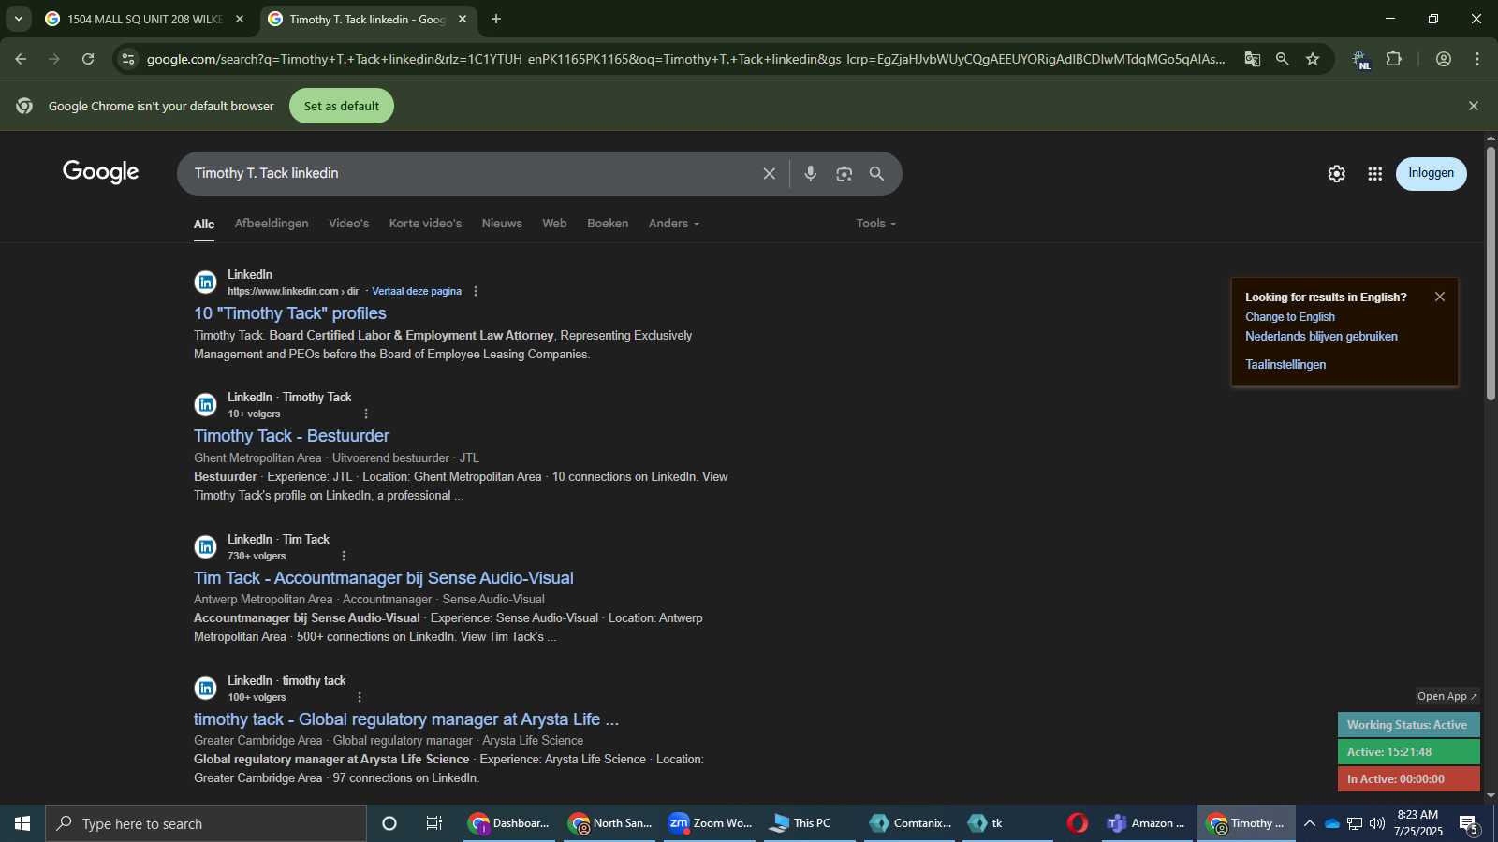1498x842 pixels.
Task: Expand the Tools dropdown
Action: coord(876,224)
